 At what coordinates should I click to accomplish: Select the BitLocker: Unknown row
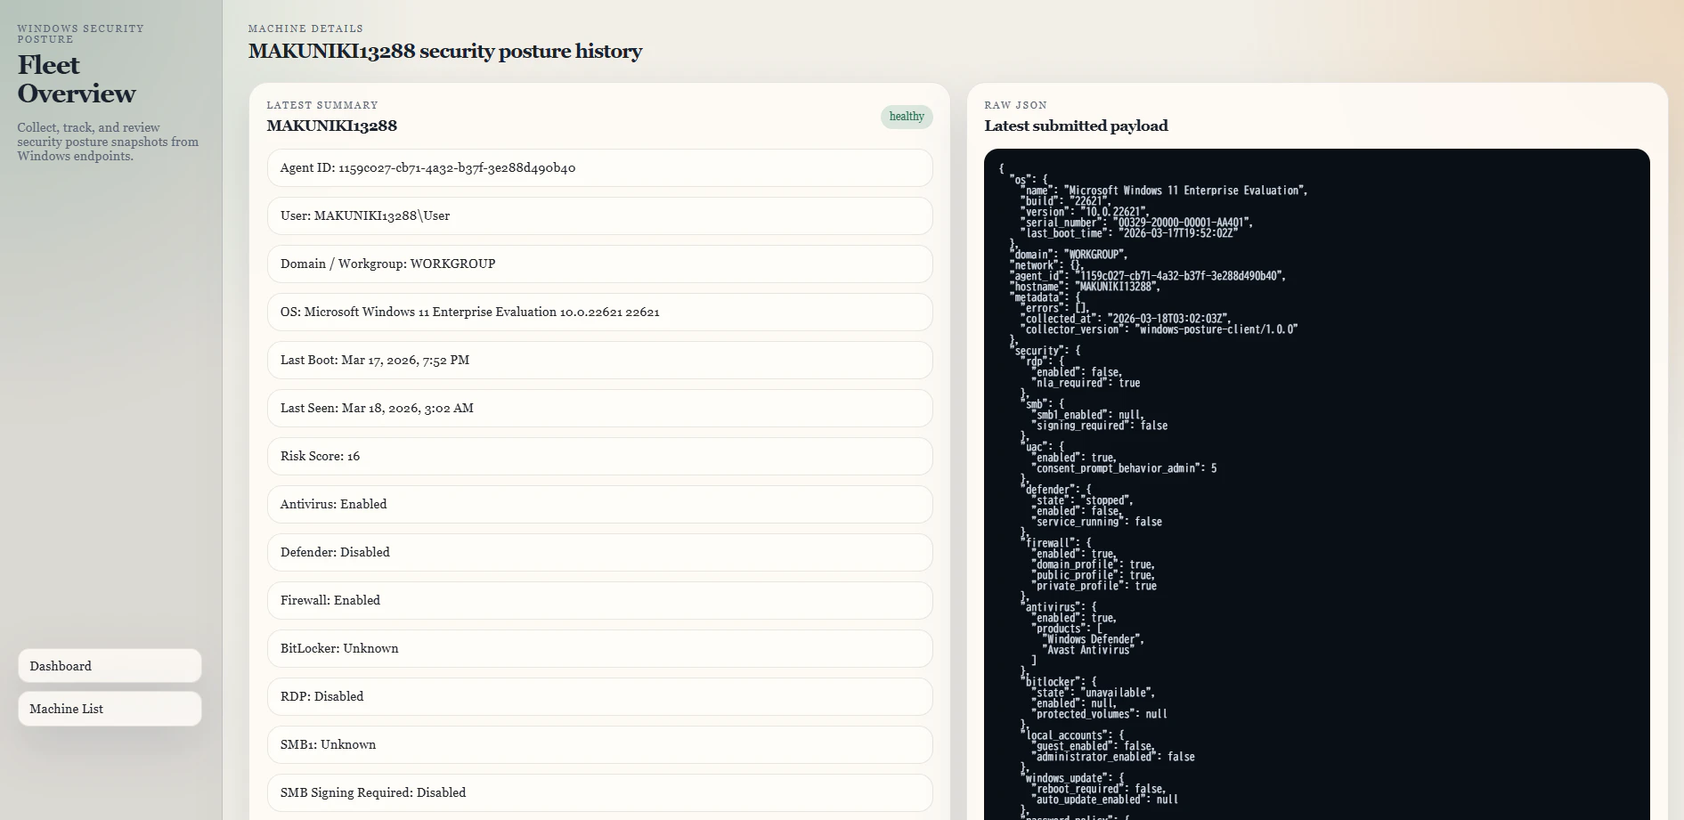pyautogui.click(x=599, y=649)
